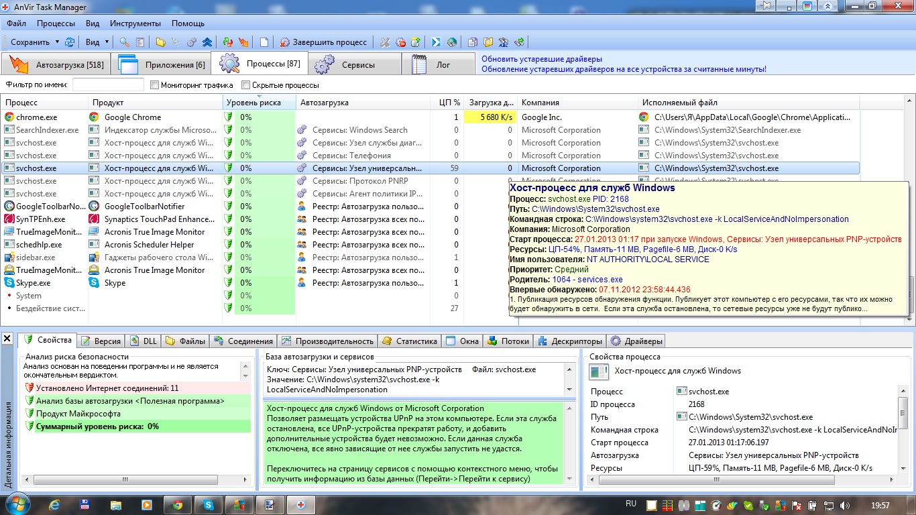This screenshot has height=515, width=916.
Task: Click the Суммарный уровень риска: 0% row
Action: coord(136,426)
